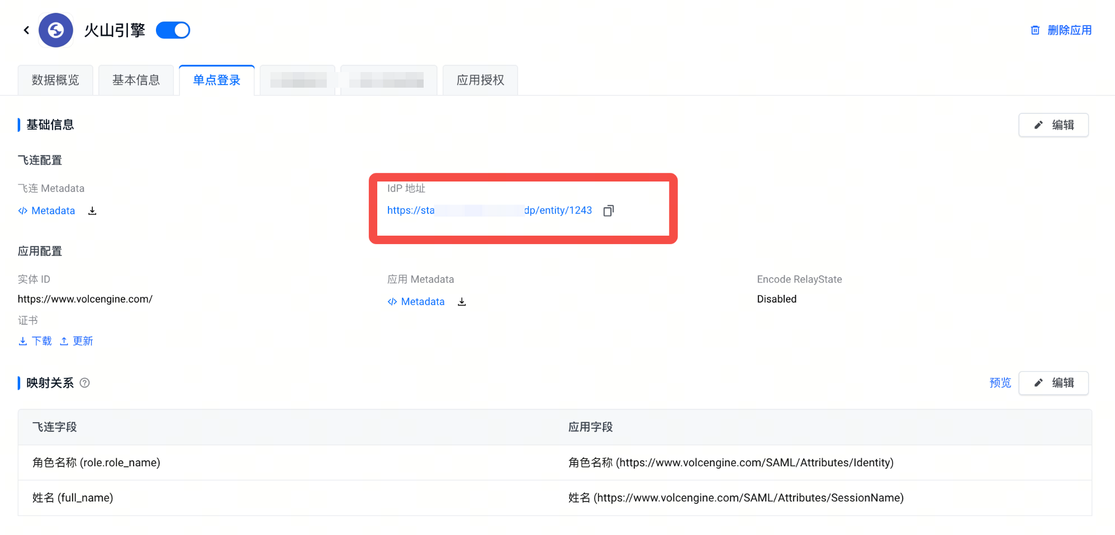Click the 证书 field label

pos(28,321)
